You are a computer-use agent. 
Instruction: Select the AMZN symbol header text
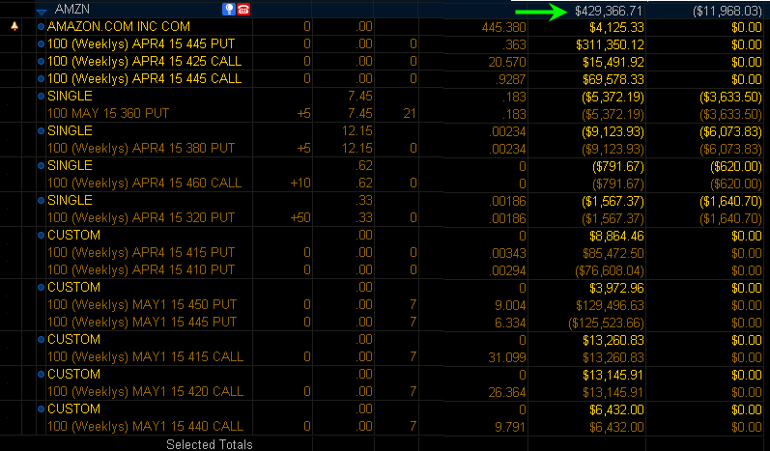coord(72,9)
